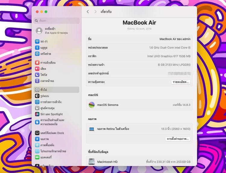Click version text เวอร์ชั่น 14.8.3
This screenshot has width=226, height=173.
181,105
